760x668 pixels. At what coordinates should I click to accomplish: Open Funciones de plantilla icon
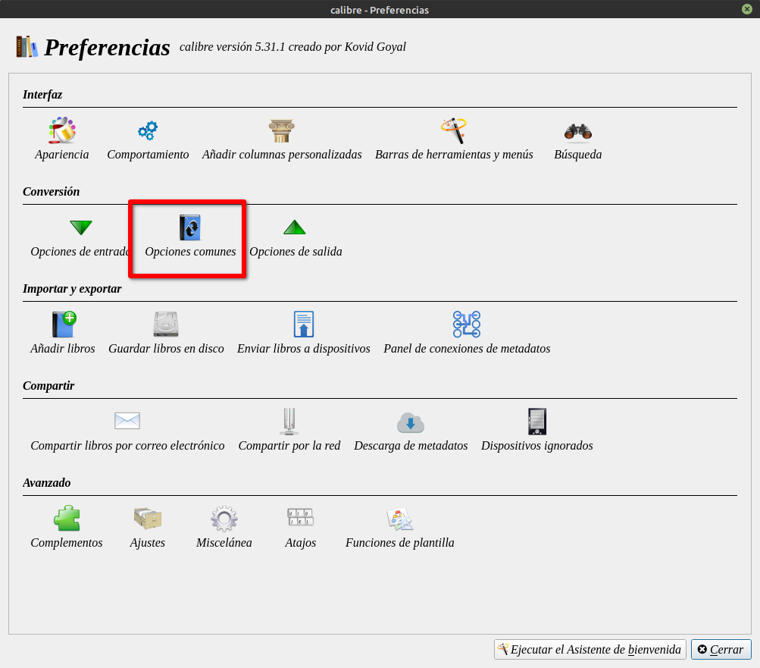[400, 519]
